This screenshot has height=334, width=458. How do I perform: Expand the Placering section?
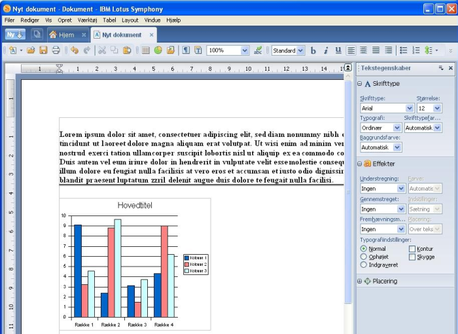click(x=360, y=282)
